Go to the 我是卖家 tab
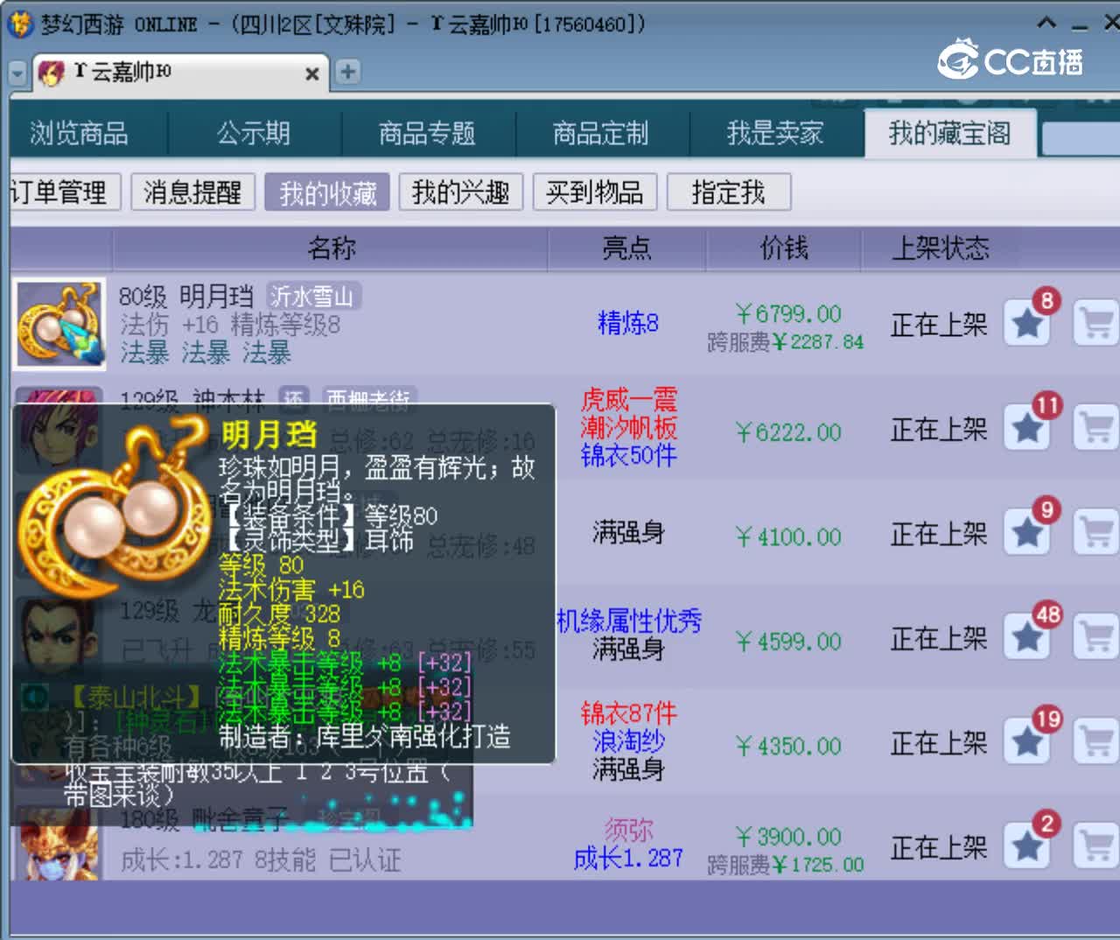The image size is (1120, 940). coord(775,133)
